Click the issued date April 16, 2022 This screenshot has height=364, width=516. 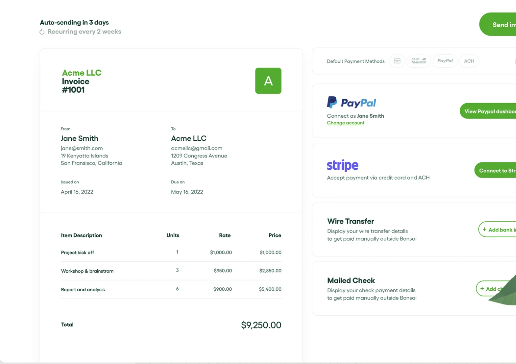(77, 192)
